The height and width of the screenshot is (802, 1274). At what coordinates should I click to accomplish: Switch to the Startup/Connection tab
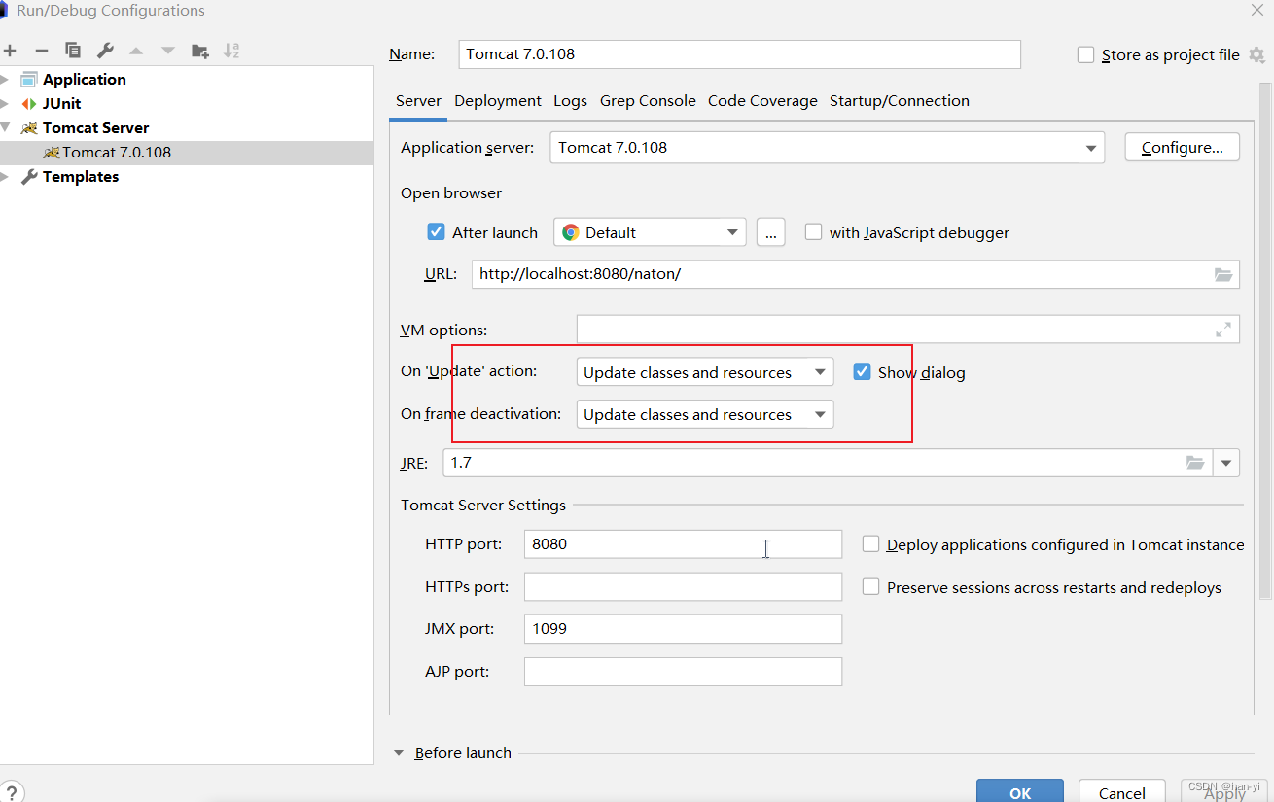pyautogui.click(x=900, y=101)
